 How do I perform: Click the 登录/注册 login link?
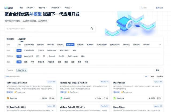(159, 8)
